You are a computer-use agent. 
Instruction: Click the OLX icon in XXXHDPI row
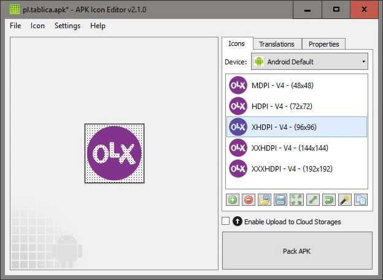pos(238,168)
